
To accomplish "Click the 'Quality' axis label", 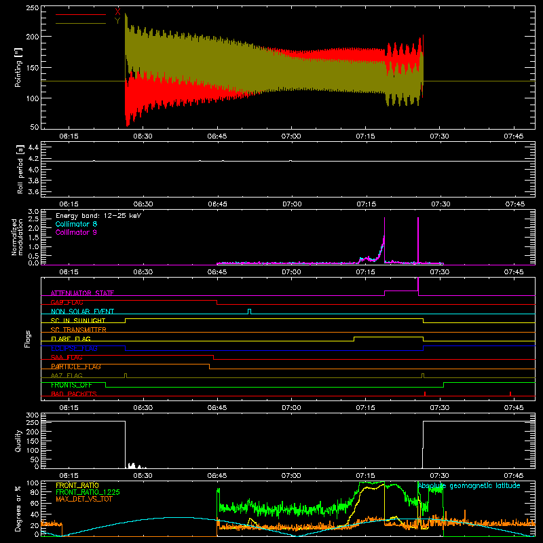I will [18, 441].
